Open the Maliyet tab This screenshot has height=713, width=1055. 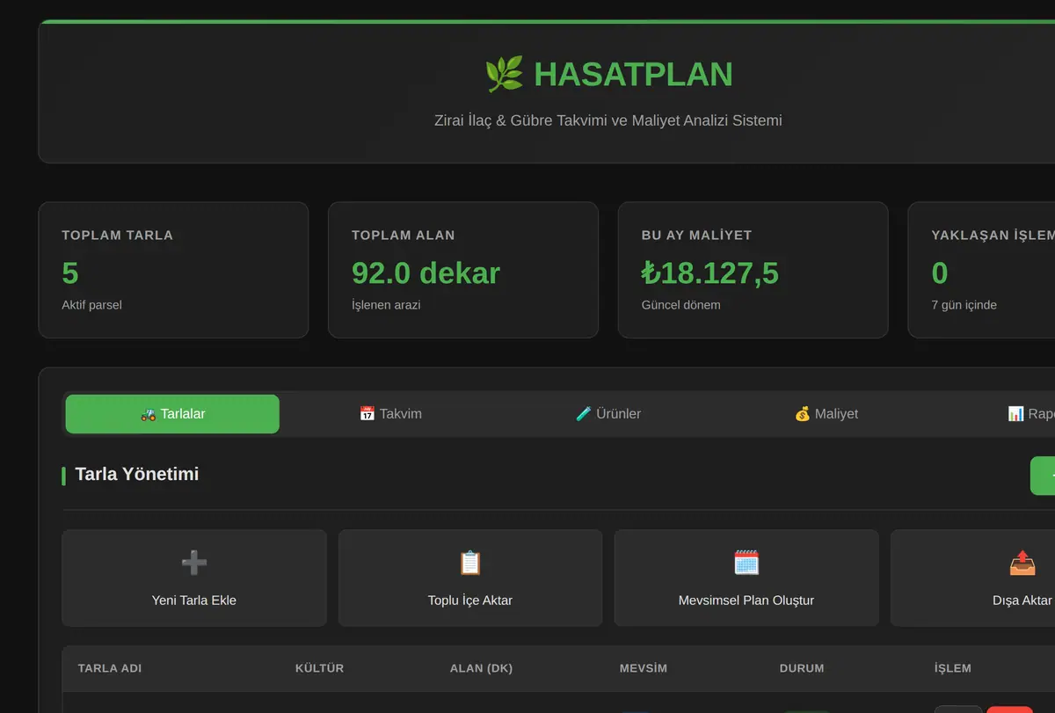[x=826, y=414]
